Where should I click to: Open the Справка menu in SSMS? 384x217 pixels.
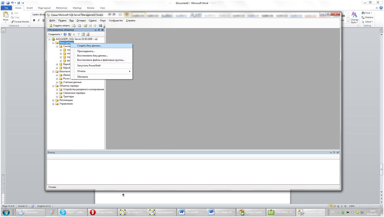tap(130, 20)
